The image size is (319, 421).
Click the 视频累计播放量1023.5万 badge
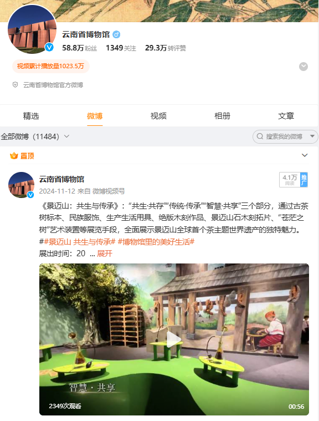[50, 66]
